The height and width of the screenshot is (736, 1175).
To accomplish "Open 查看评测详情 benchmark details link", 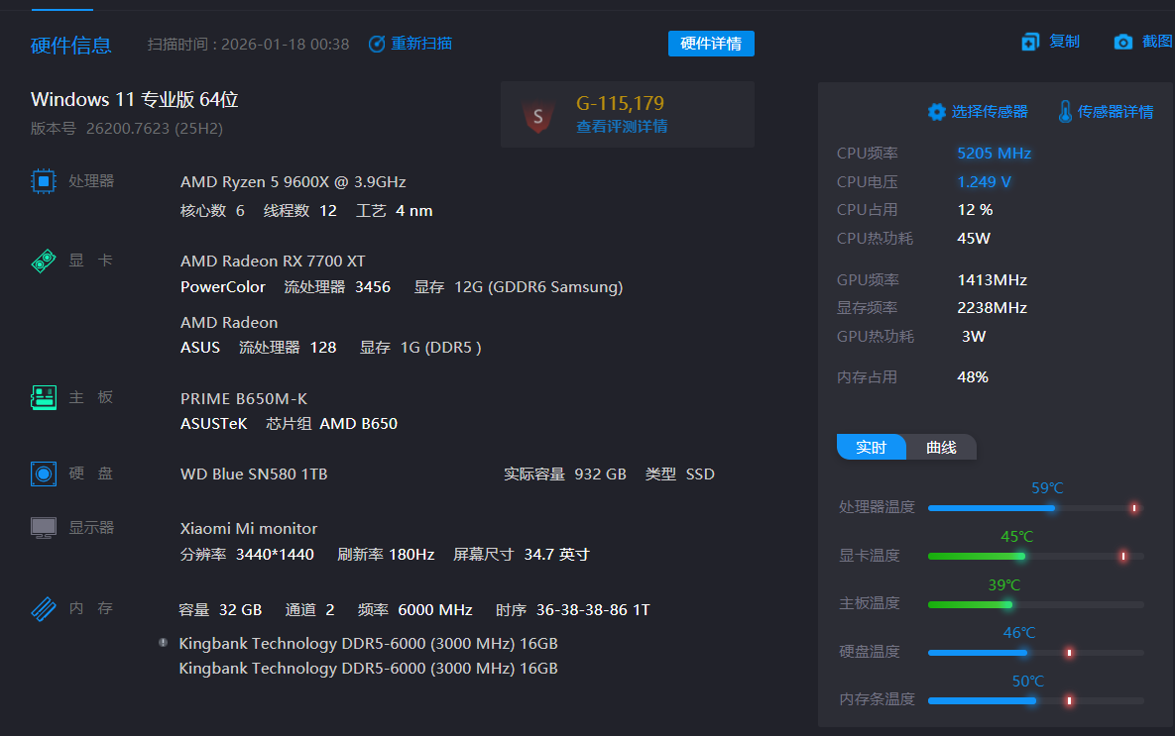I will [x=622, y=127].
